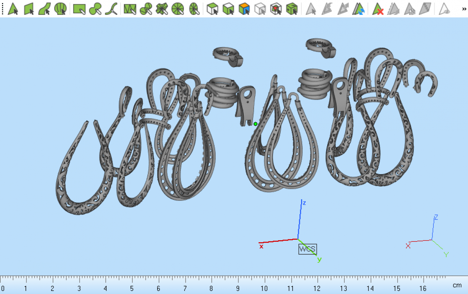The width and height of the screenshot is (468, 294).
Task: Choose the curved path marking tool
Action: coord(111,9)
